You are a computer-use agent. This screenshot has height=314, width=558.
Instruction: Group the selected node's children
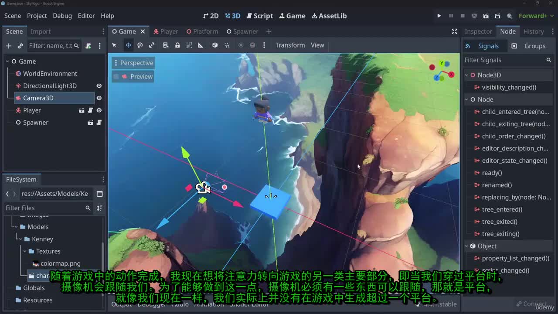189,45
